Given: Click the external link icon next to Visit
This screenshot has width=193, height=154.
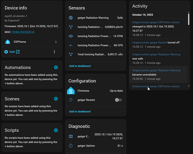Looking at the screenshot, I should tap(18, 52).
